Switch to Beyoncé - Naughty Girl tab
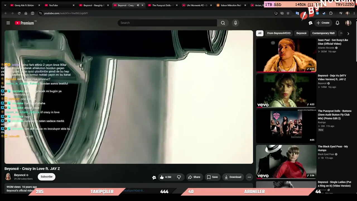The image size is (357, 201). [94, 5]
